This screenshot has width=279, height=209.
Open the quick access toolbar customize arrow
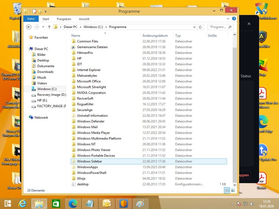point(46,12)
